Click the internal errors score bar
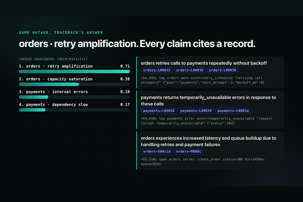 [74, 97]
